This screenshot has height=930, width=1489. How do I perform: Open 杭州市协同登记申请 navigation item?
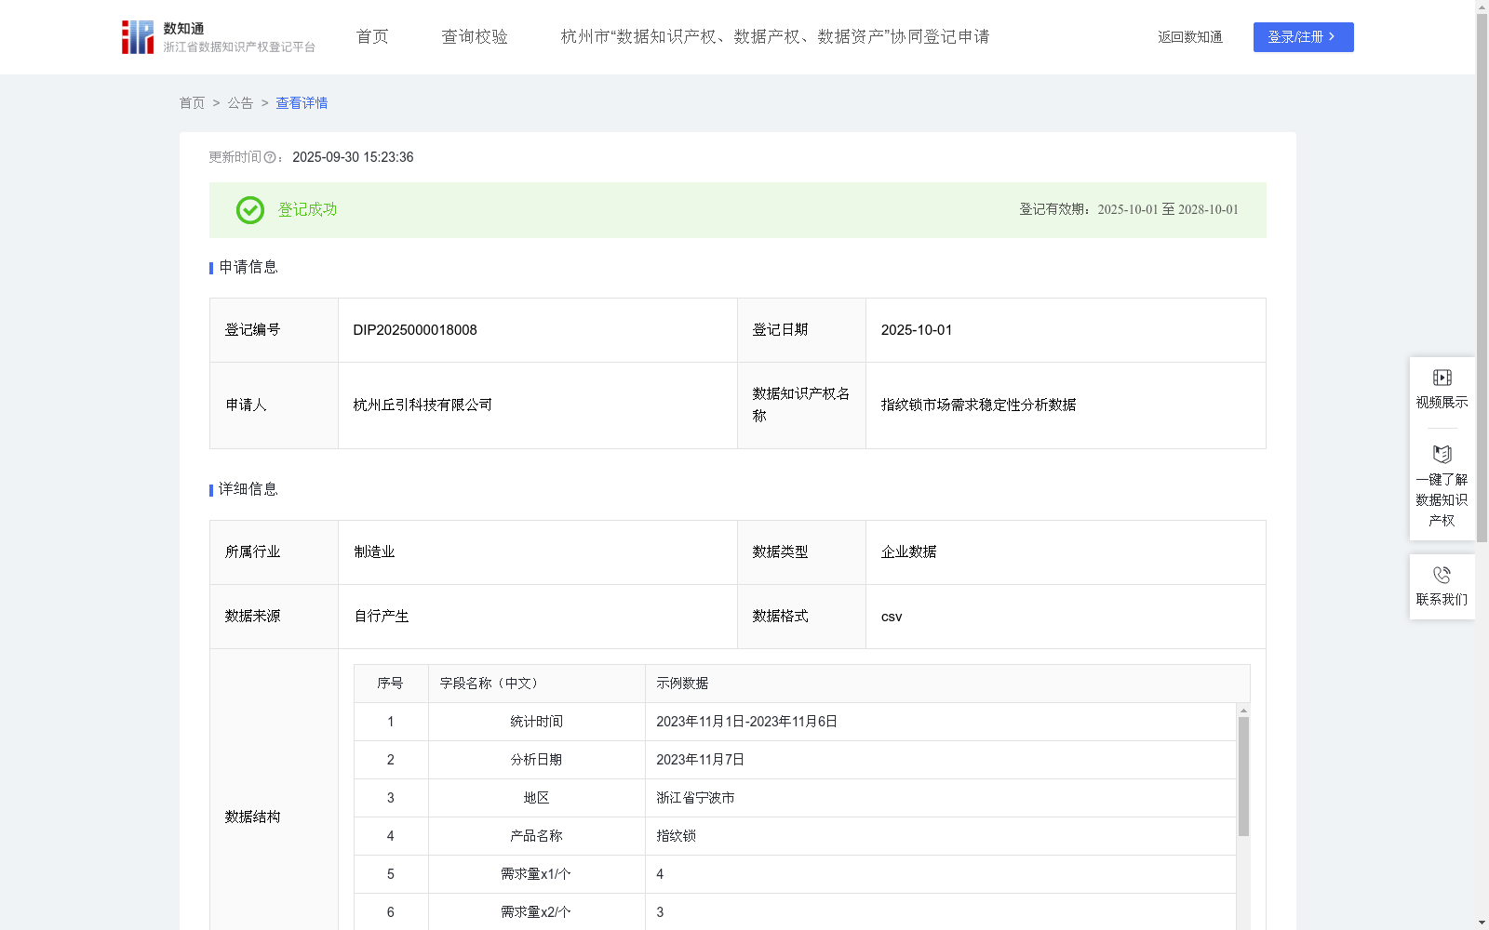pyautogui.click(x=775, y=37)
